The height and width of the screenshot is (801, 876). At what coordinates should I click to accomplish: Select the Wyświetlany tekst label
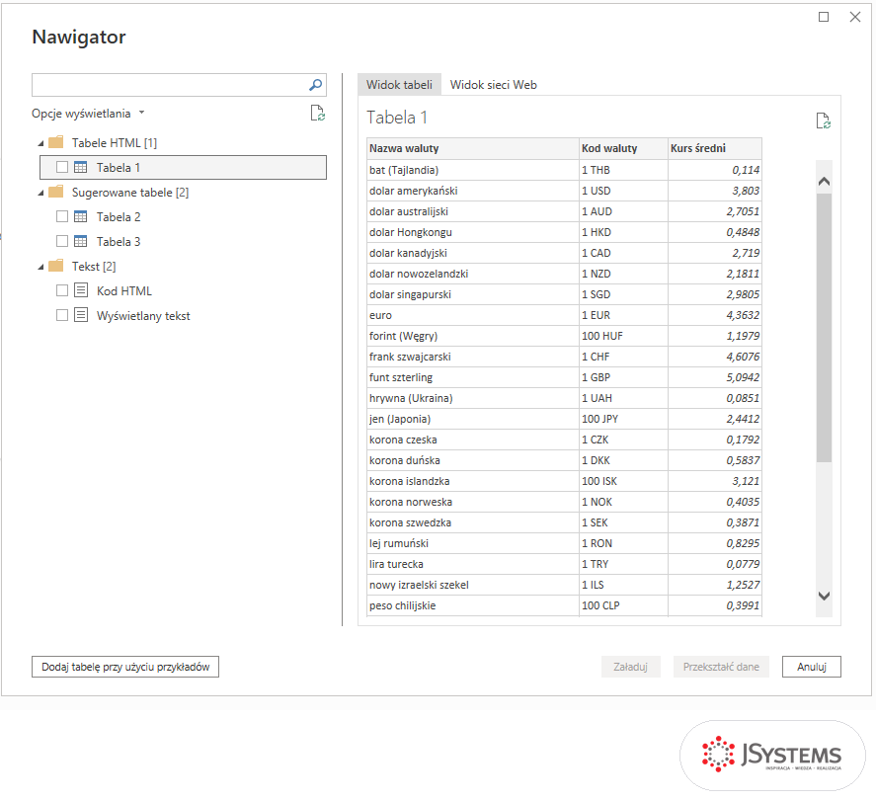point(143,316)
